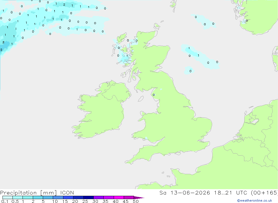Select the 20 to 25 mm dark blue swatch
The height and width of the screenshot is (203, 278).
78,197
